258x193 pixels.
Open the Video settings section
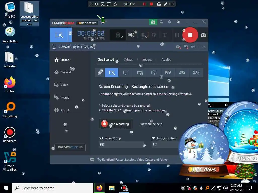pyautogui.click(x=61, y=85)
